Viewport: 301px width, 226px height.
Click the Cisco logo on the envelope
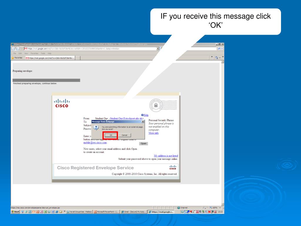coord(62,103)
